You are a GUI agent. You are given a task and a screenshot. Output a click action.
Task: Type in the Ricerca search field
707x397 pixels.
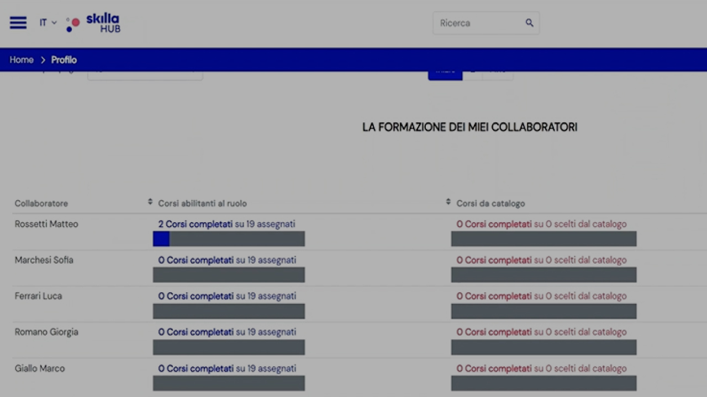(478, 23)
